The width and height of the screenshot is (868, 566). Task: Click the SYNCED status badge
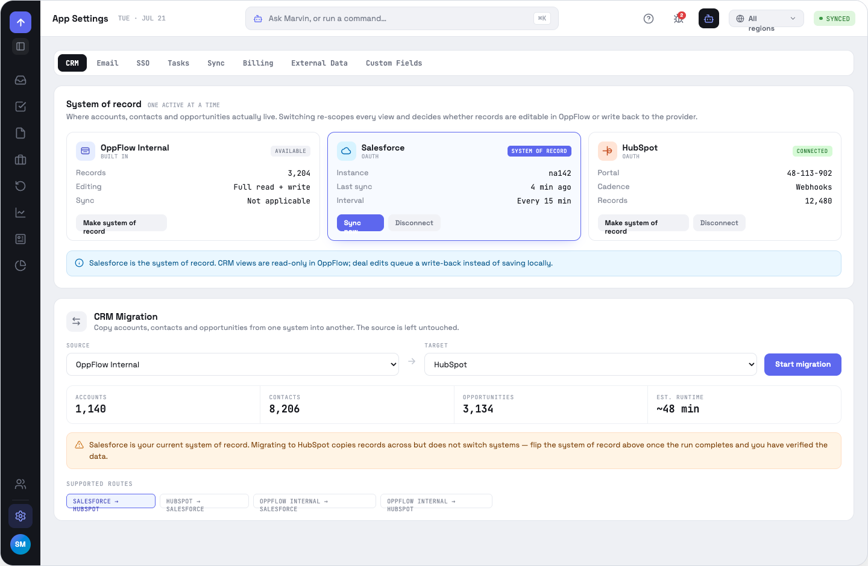(x=834, y=19)
